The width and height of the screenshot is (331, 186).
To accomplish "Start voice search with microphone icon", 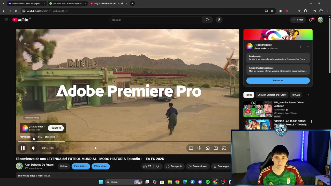I will (219, 20).
